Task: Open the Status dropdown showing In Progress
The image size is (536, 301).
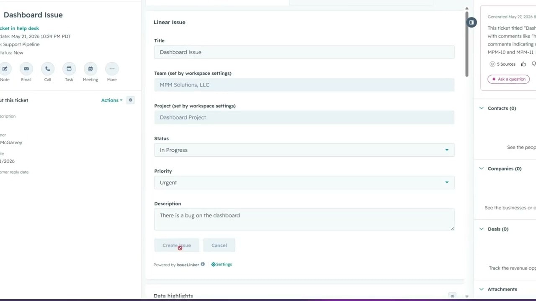Action: (304, 150)
